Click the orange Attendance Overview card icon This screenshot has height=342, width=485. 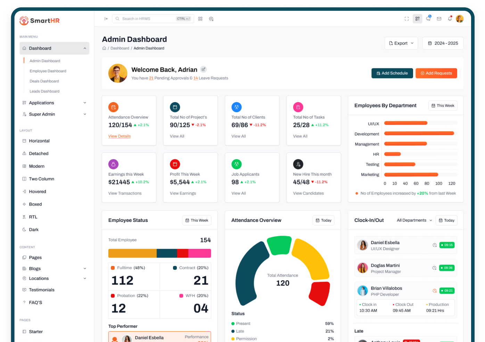(x=113, y=107)
